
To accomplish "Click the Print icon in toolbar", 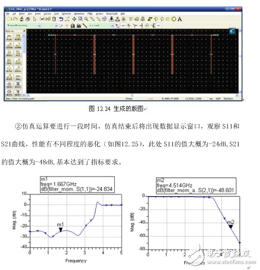I will click(x=28, y=19).
